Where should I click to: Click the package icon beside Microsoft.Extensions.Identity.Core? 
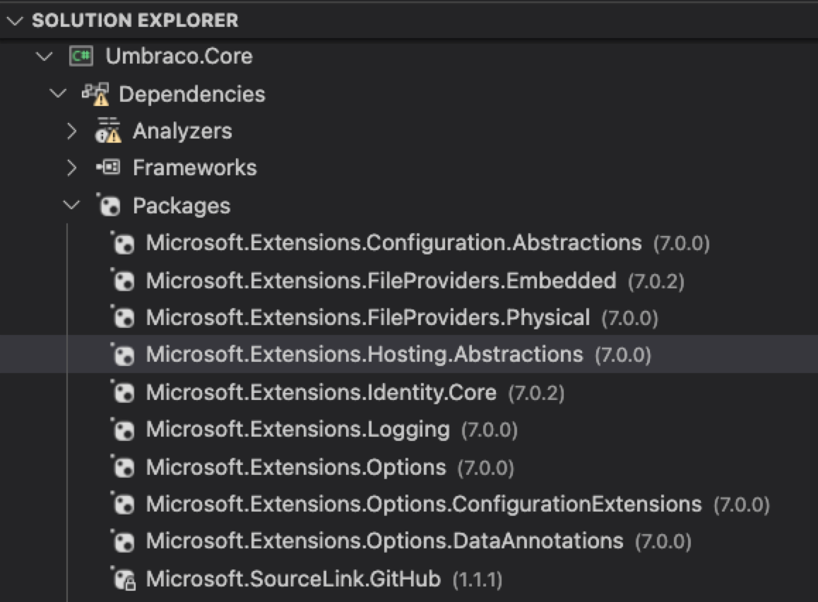click(x=124, y=391)
